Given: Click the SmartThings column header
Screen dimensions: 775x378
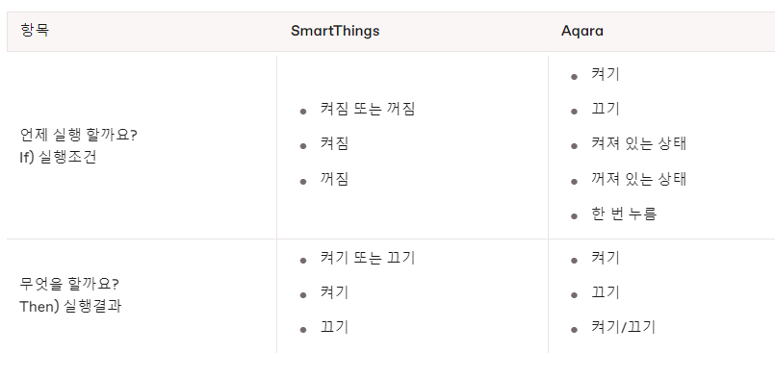Looking at the screenshot, I should tap(335, 31).
